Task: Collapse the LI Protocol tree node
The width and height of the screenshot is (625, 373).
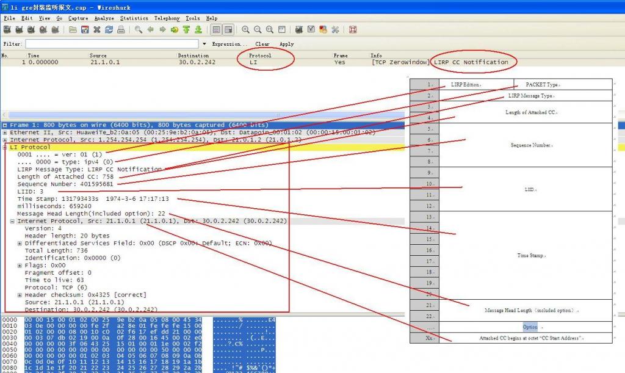Action: pos(5,148)
